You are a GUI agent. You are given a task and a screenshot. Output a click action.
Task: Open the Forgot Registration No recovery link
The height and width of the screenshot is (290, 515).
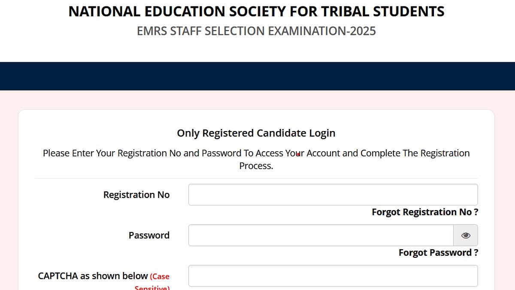pyautogui.click(x=424, y=212)
